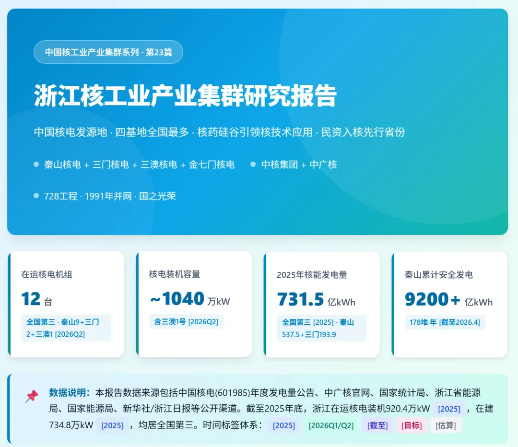Click the [2025] tag after 920.4万kW
518x447 pixels.
[x=449, y=409]
